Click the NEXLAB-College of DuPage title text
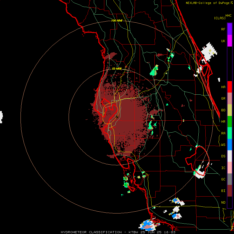234x234 pixels. pyautogui.click(x=208, y=3)
